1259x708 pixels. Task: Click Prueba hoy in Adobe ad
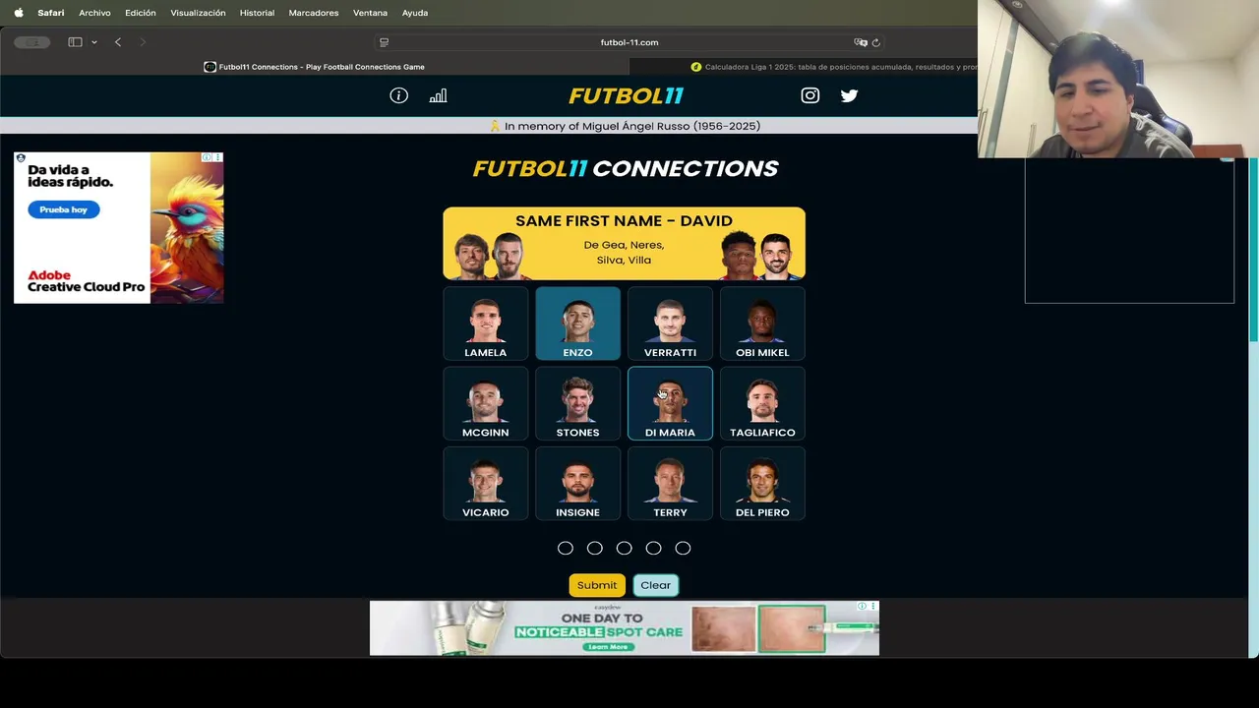click(x=64, y=209)
